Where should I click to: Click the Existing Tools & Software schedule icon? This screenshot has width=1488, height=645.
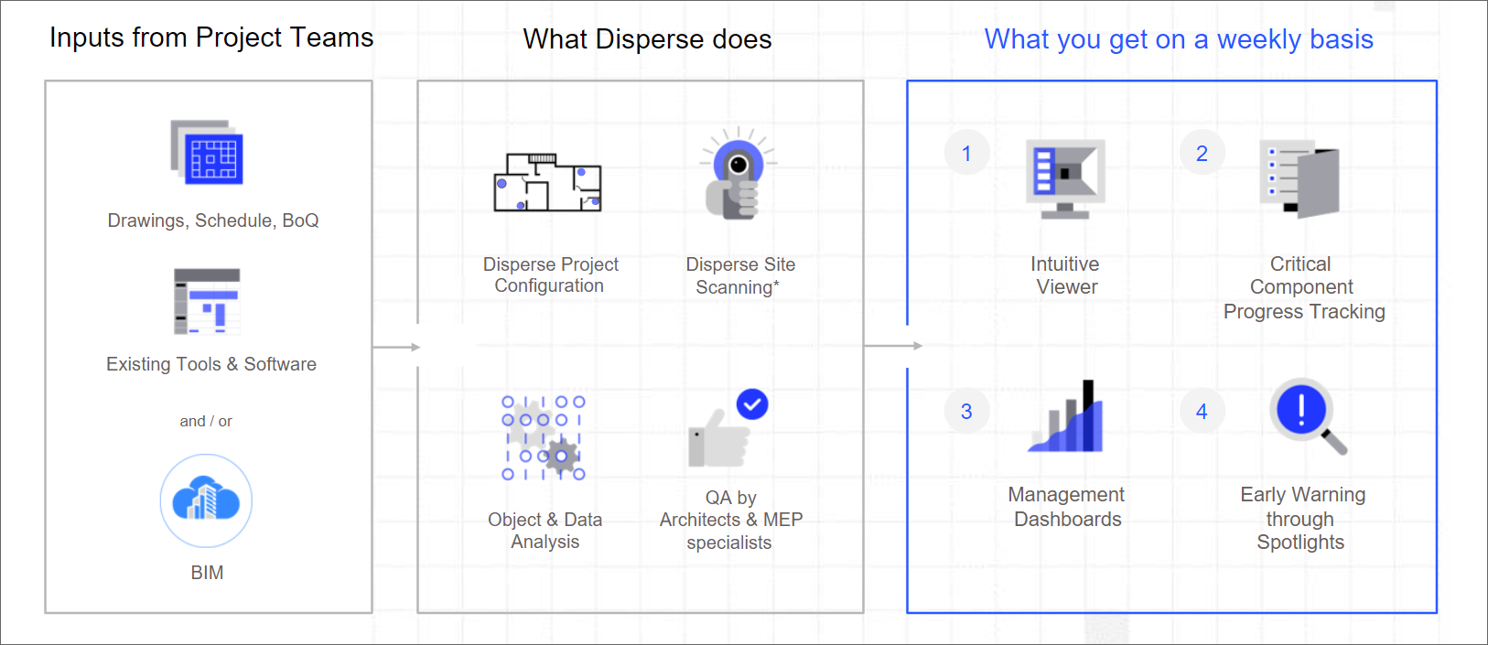click(207, 302)
